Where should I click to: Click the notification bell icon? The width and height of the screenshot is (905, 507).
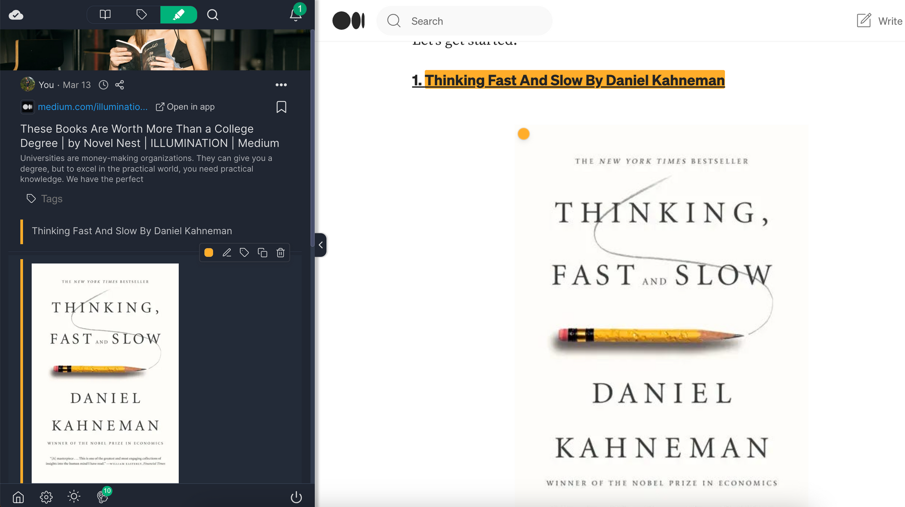[295, 14]
